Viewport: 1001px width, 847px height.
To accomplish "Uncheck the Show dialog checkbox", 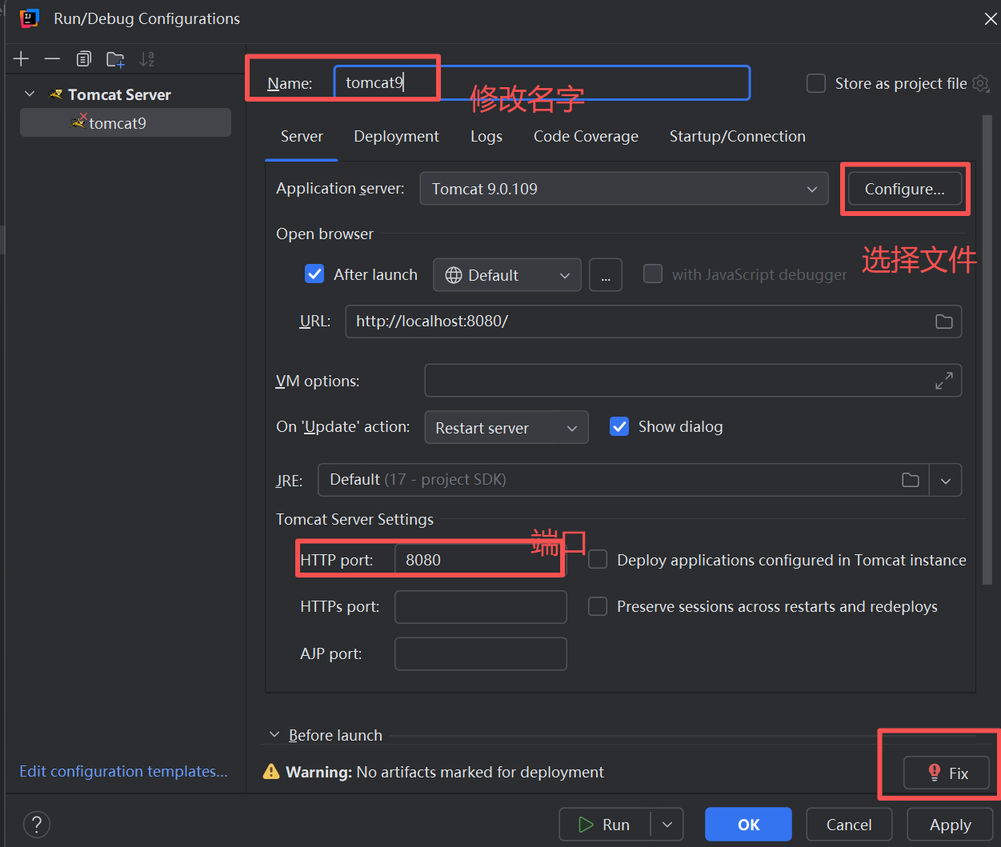I will [619, 426].
